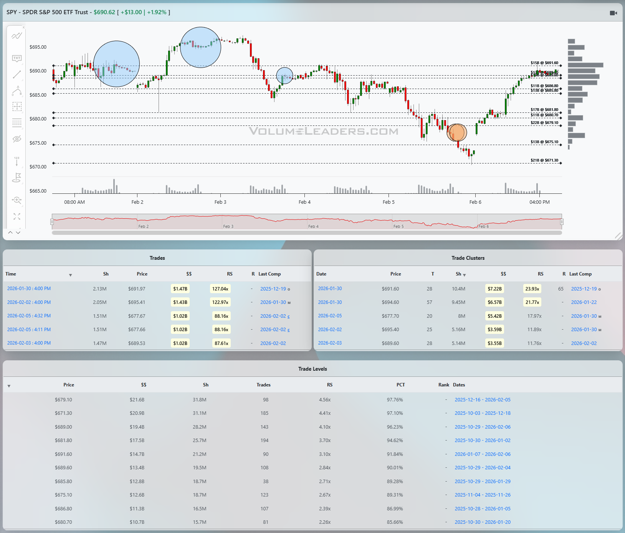Open dates 2025-10-03 - 2025-12-18
Viewport: 625px width, 533px height.
(483, 413)
